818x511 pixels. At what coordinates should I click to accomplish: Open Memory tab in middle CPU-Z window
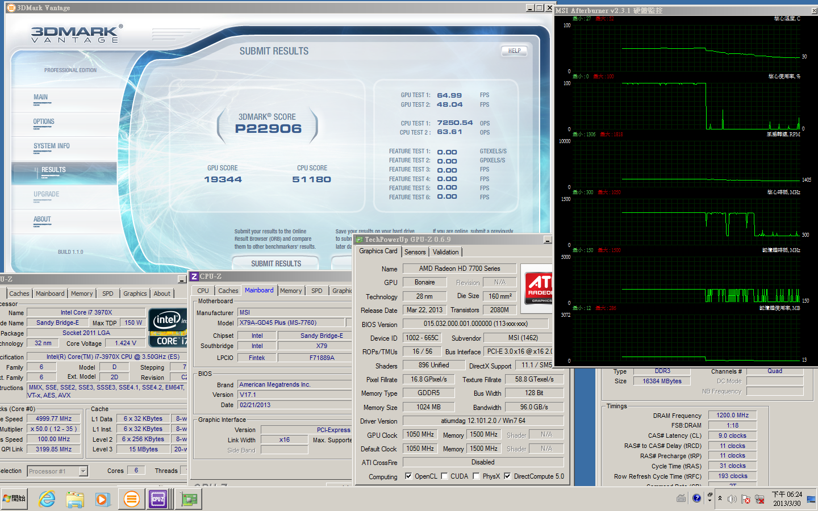coord(291,291)
